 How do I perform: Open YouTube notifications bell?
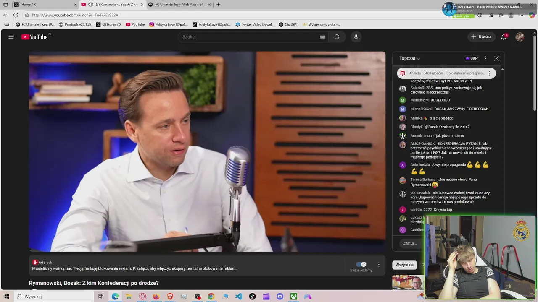pos(504,37)
